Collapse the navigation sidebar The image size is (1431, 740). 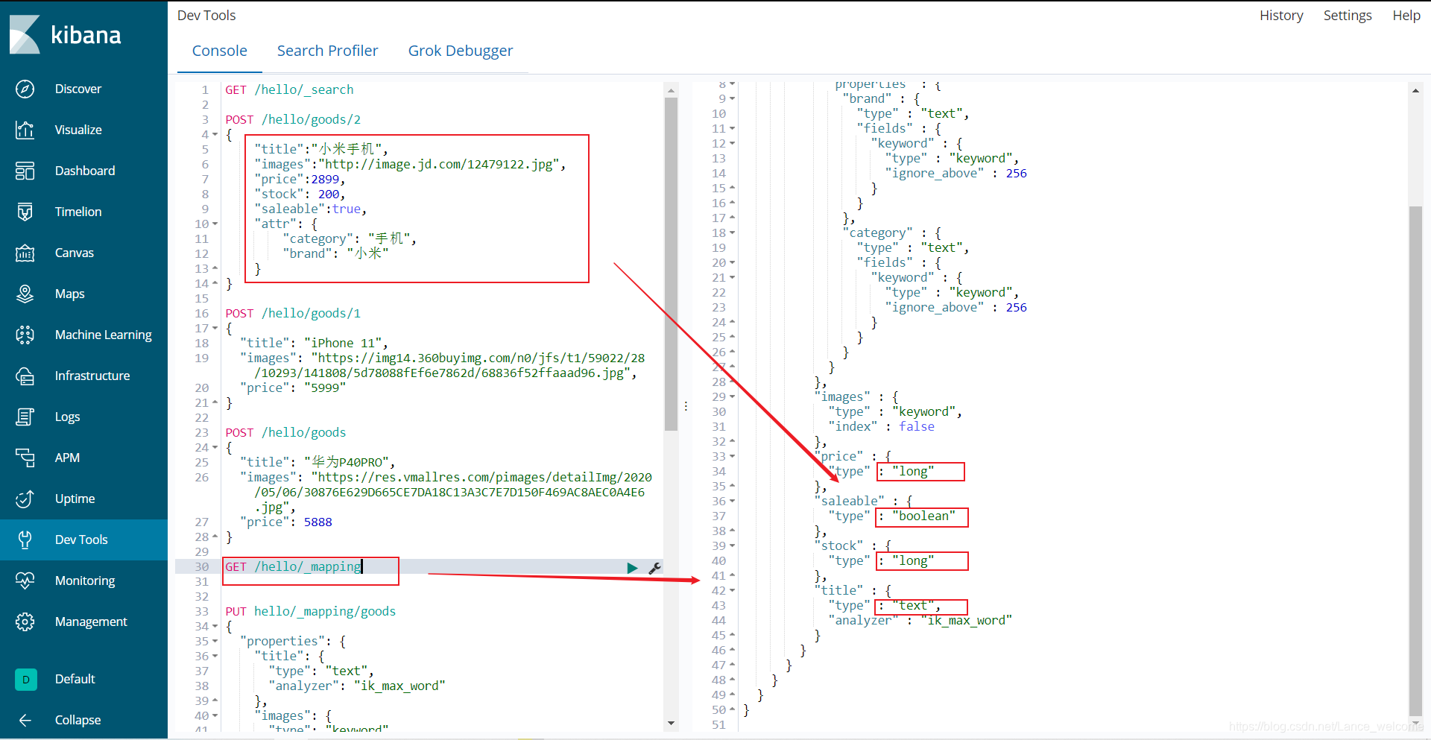coord(77,719)
